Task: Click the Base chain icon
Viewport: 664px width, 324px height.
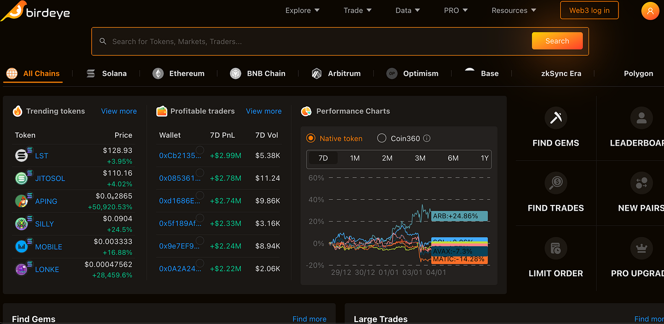Action: click(470, 71)
